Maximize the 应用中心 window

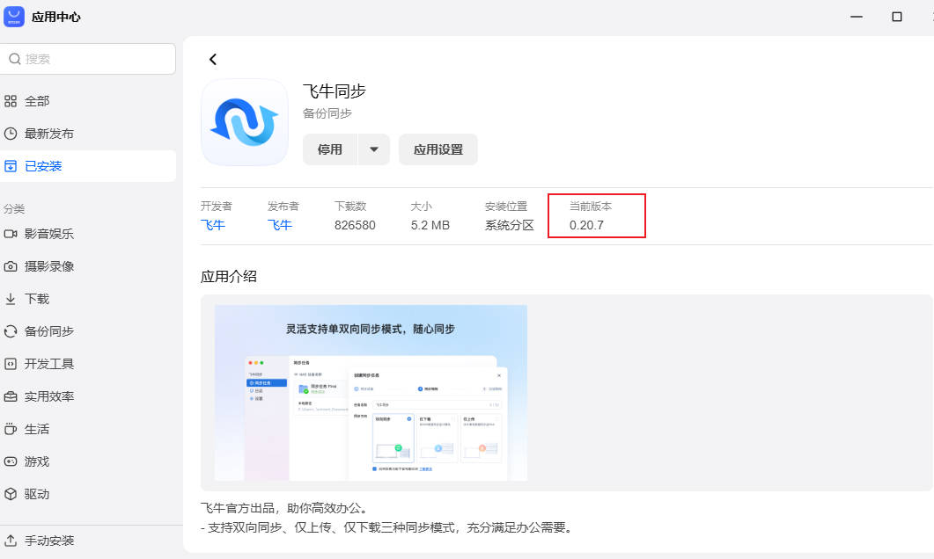point(896,17)
